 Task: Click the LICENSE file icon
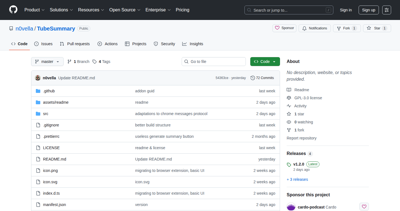(38, 148)
